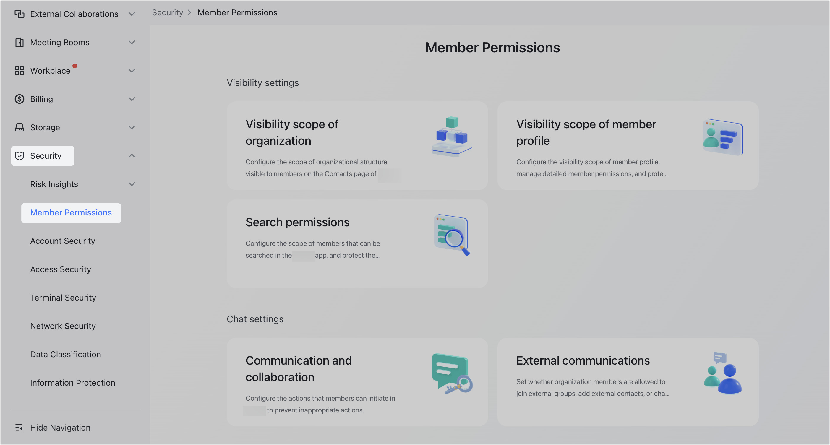Select the Meeting Rooms icon
Viewport: 830px width, 445px height.
[19, 42]
